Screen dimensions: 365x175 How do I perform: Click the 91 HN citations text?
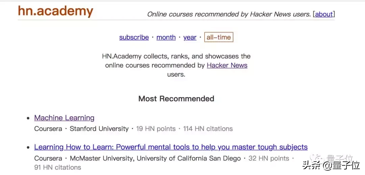(57, 167)
